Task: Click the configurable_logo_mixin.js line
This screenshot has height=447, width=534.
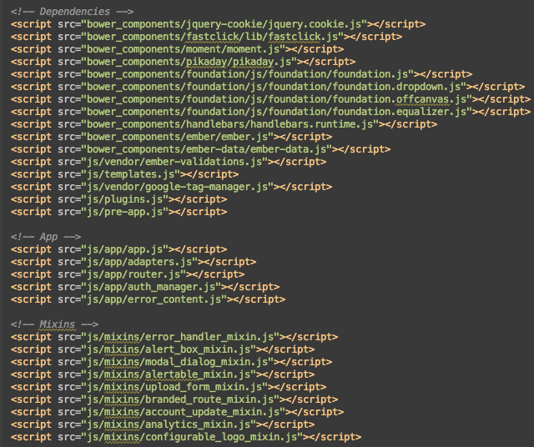Action: click(186, 437)
